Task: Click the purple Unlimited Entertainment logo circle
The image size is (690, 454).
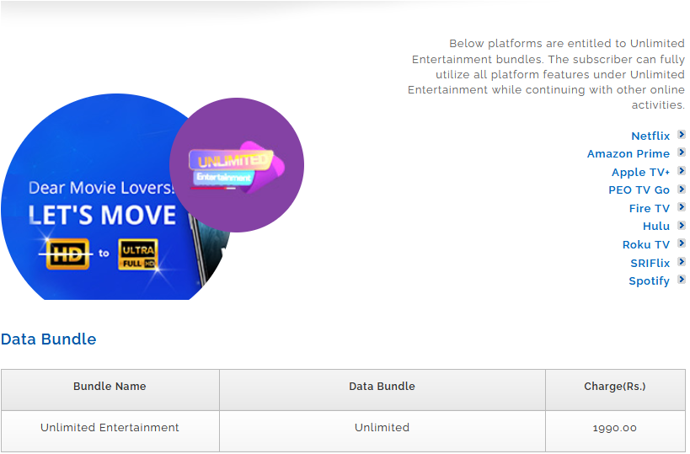Action: 237,165
